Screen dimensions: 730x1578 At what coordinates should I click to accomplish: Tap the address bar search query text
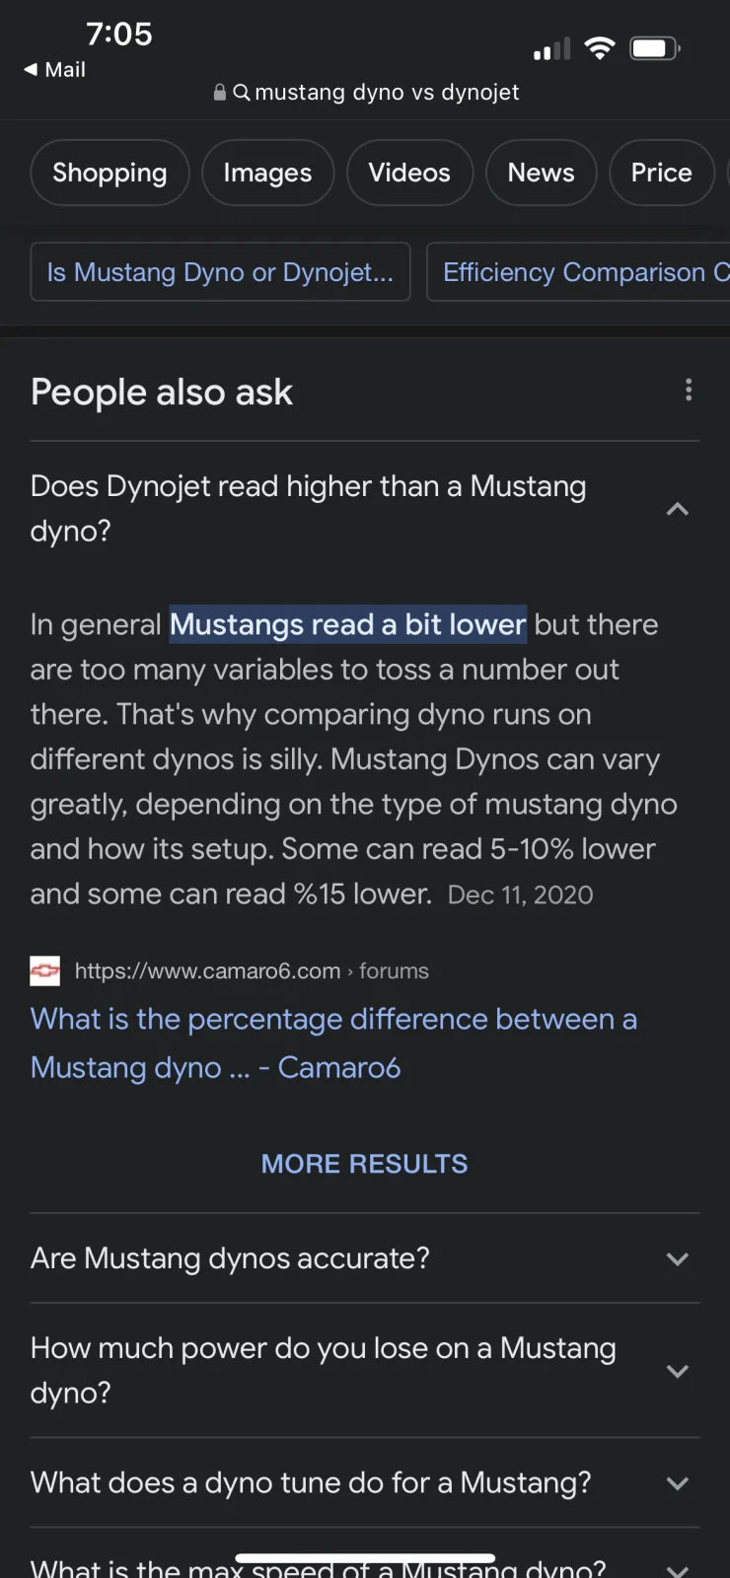(x=387, y=93)
